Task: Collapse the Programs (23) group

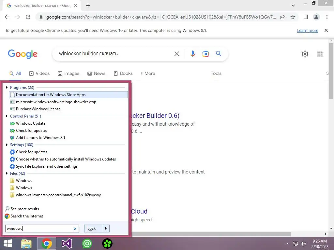Action: [7, 87]
